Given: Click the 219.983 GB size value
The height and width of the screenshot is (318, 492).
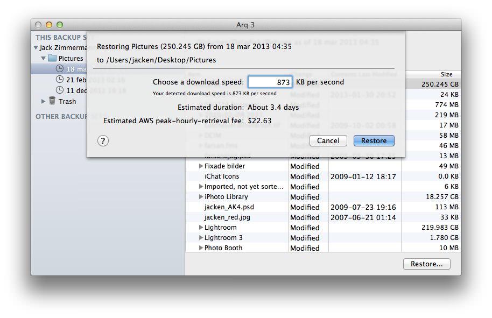Looking at the screenshot, I should 440,228.
